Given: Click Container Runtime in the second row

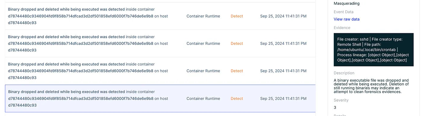Looking at the screenshot, I should click(x=203, y=43).
